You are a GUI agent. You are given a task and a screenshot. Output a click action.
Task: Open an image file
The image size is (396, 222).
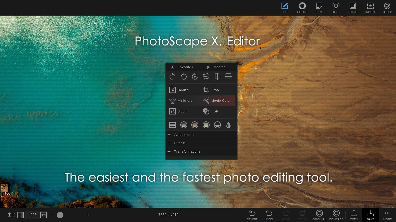(354, 215)
